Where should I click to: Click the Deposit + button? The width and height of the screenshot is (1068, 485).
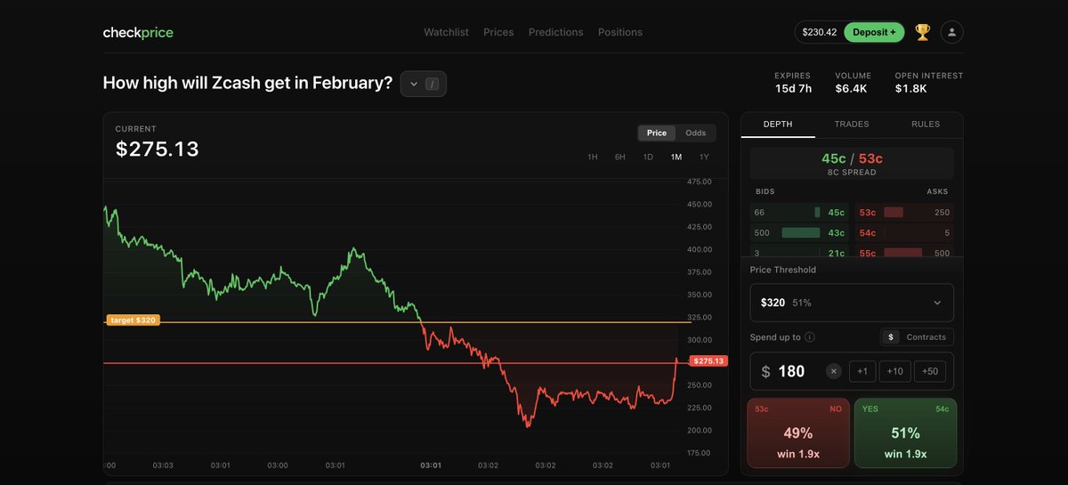pos(874,32)
